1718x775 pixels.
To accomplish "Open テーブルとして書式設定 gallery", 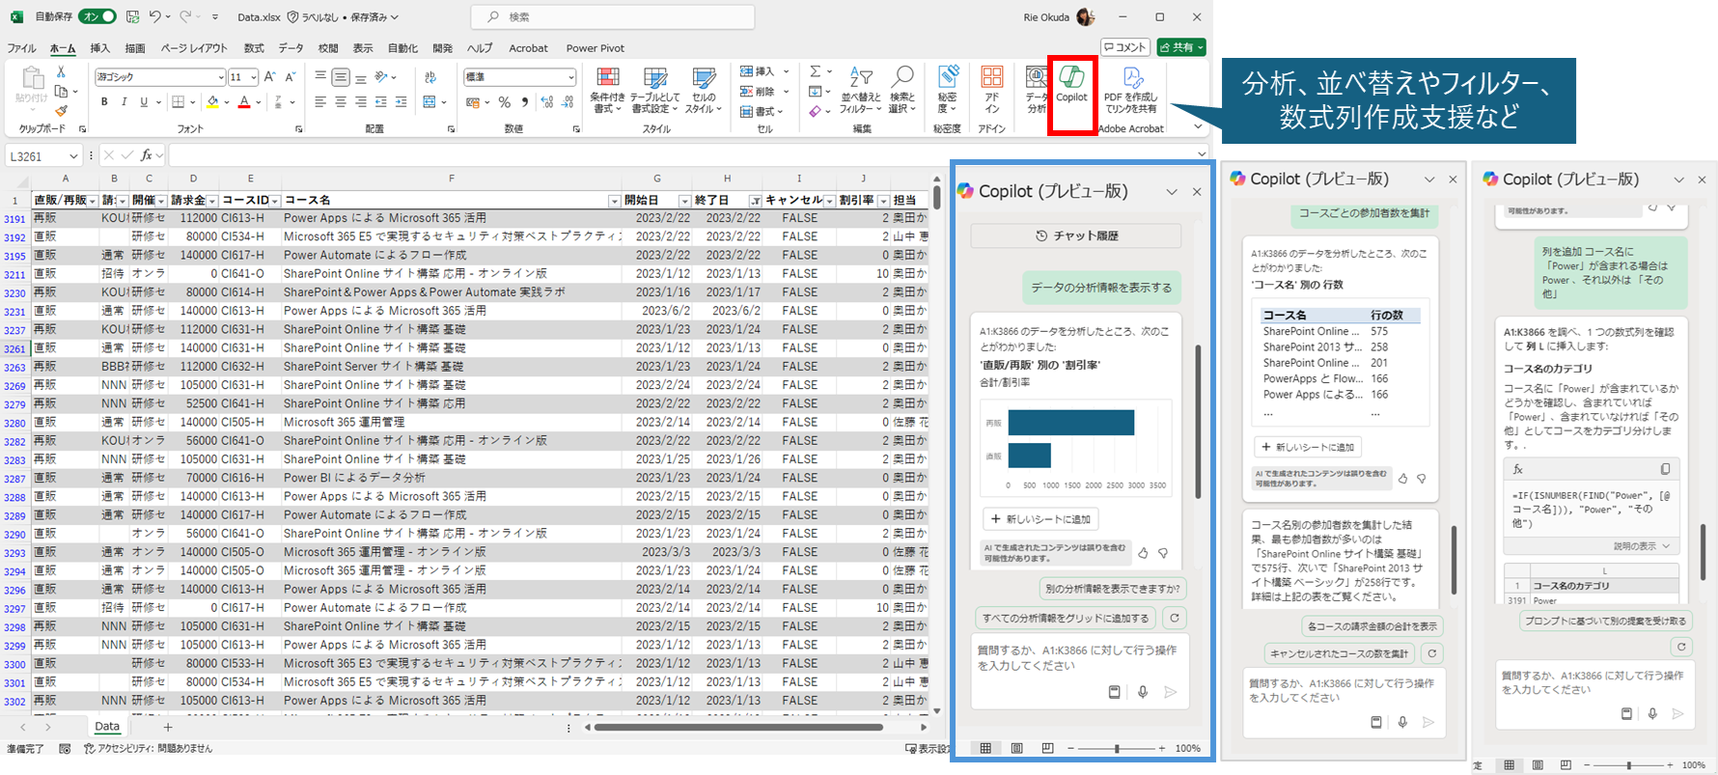I will 654,90.
